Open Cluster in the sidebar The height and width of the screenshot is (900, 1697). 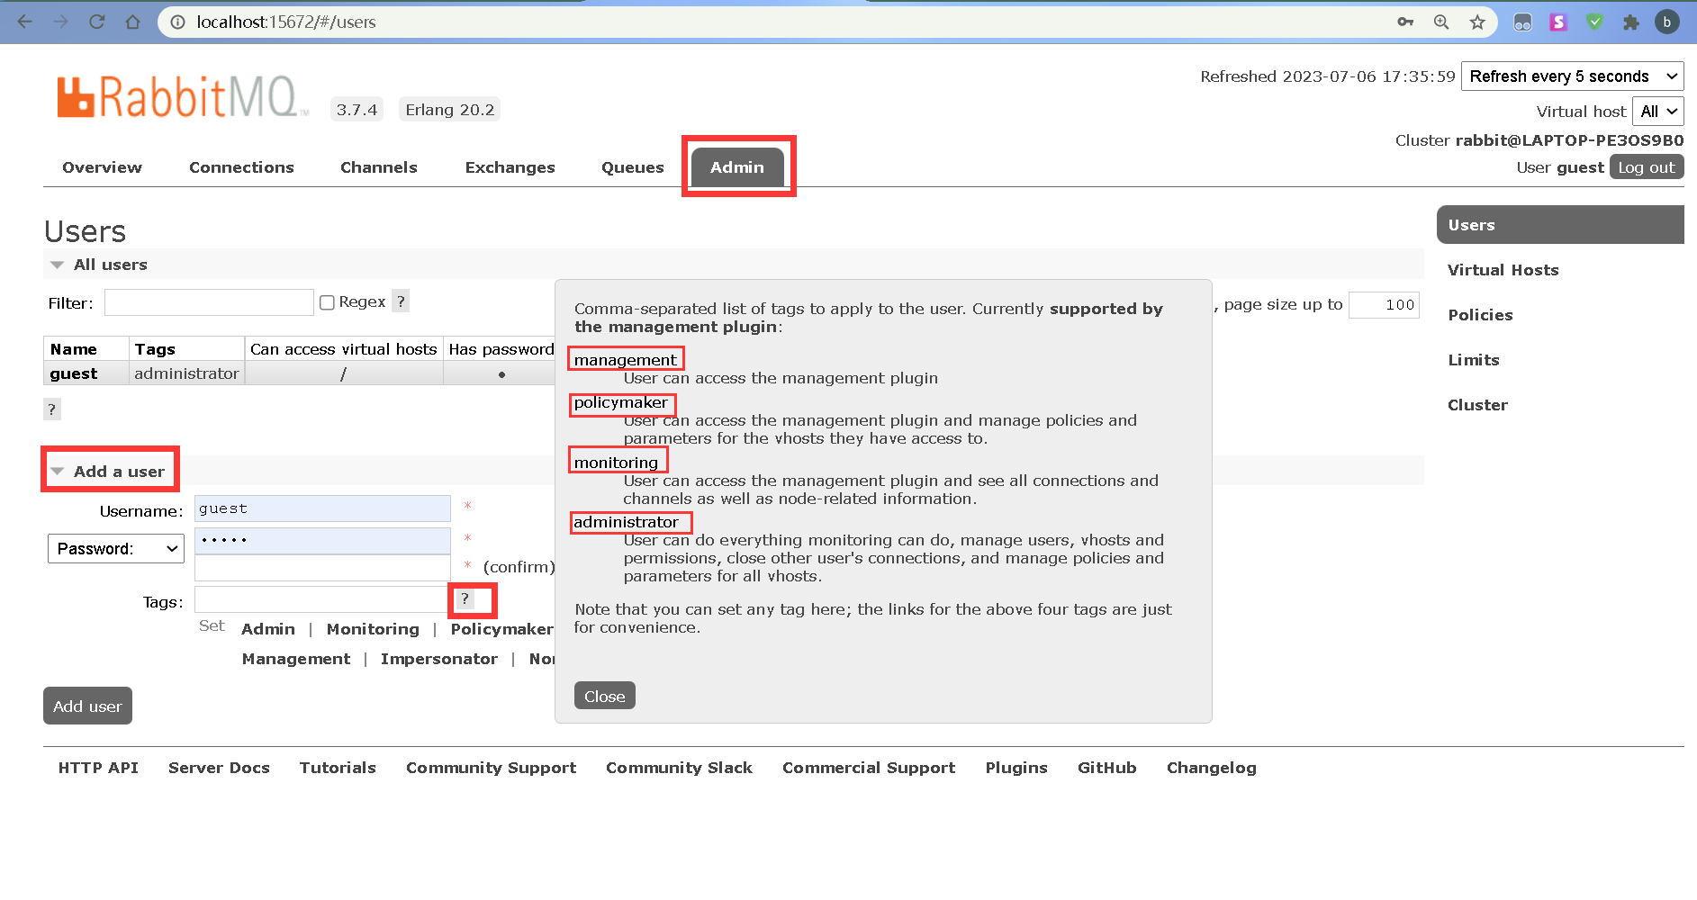[1477, 405]
